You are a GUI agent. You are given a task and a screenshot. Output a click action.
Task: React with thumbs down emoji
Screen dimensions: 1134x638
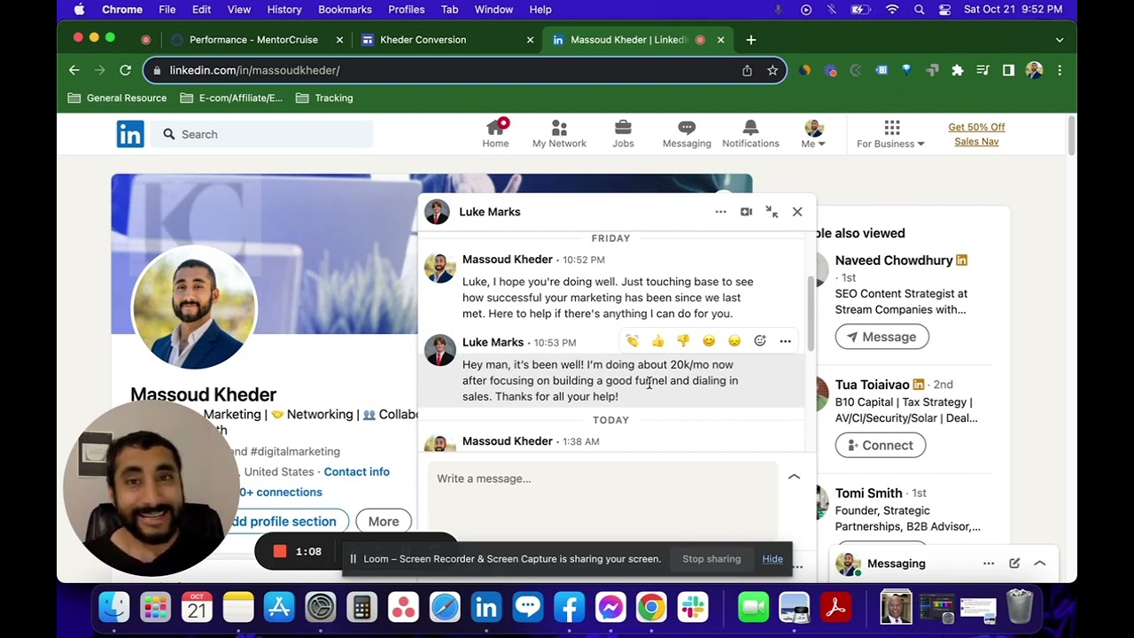pyautogui.click(x=683, y=341)
